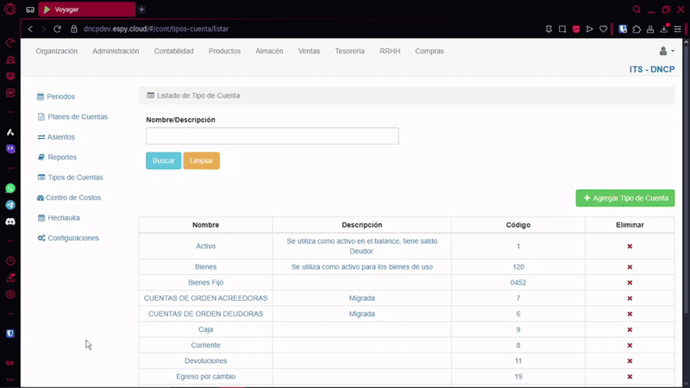
Task: Expand the Contabilidad menu
Action: tap(173, 52)
